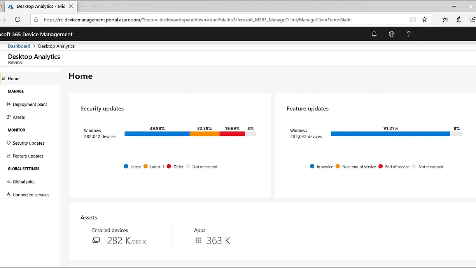Viewport: 476px width, 268px height.
Task: Open notifications via the bell icon
Action: click(374, 34)
